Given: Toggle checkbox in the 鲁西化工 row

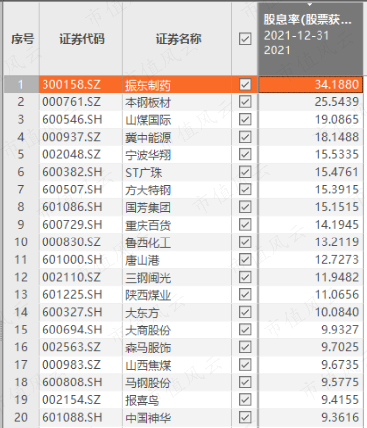Looking at the screenshot, I should click(245, 242).
